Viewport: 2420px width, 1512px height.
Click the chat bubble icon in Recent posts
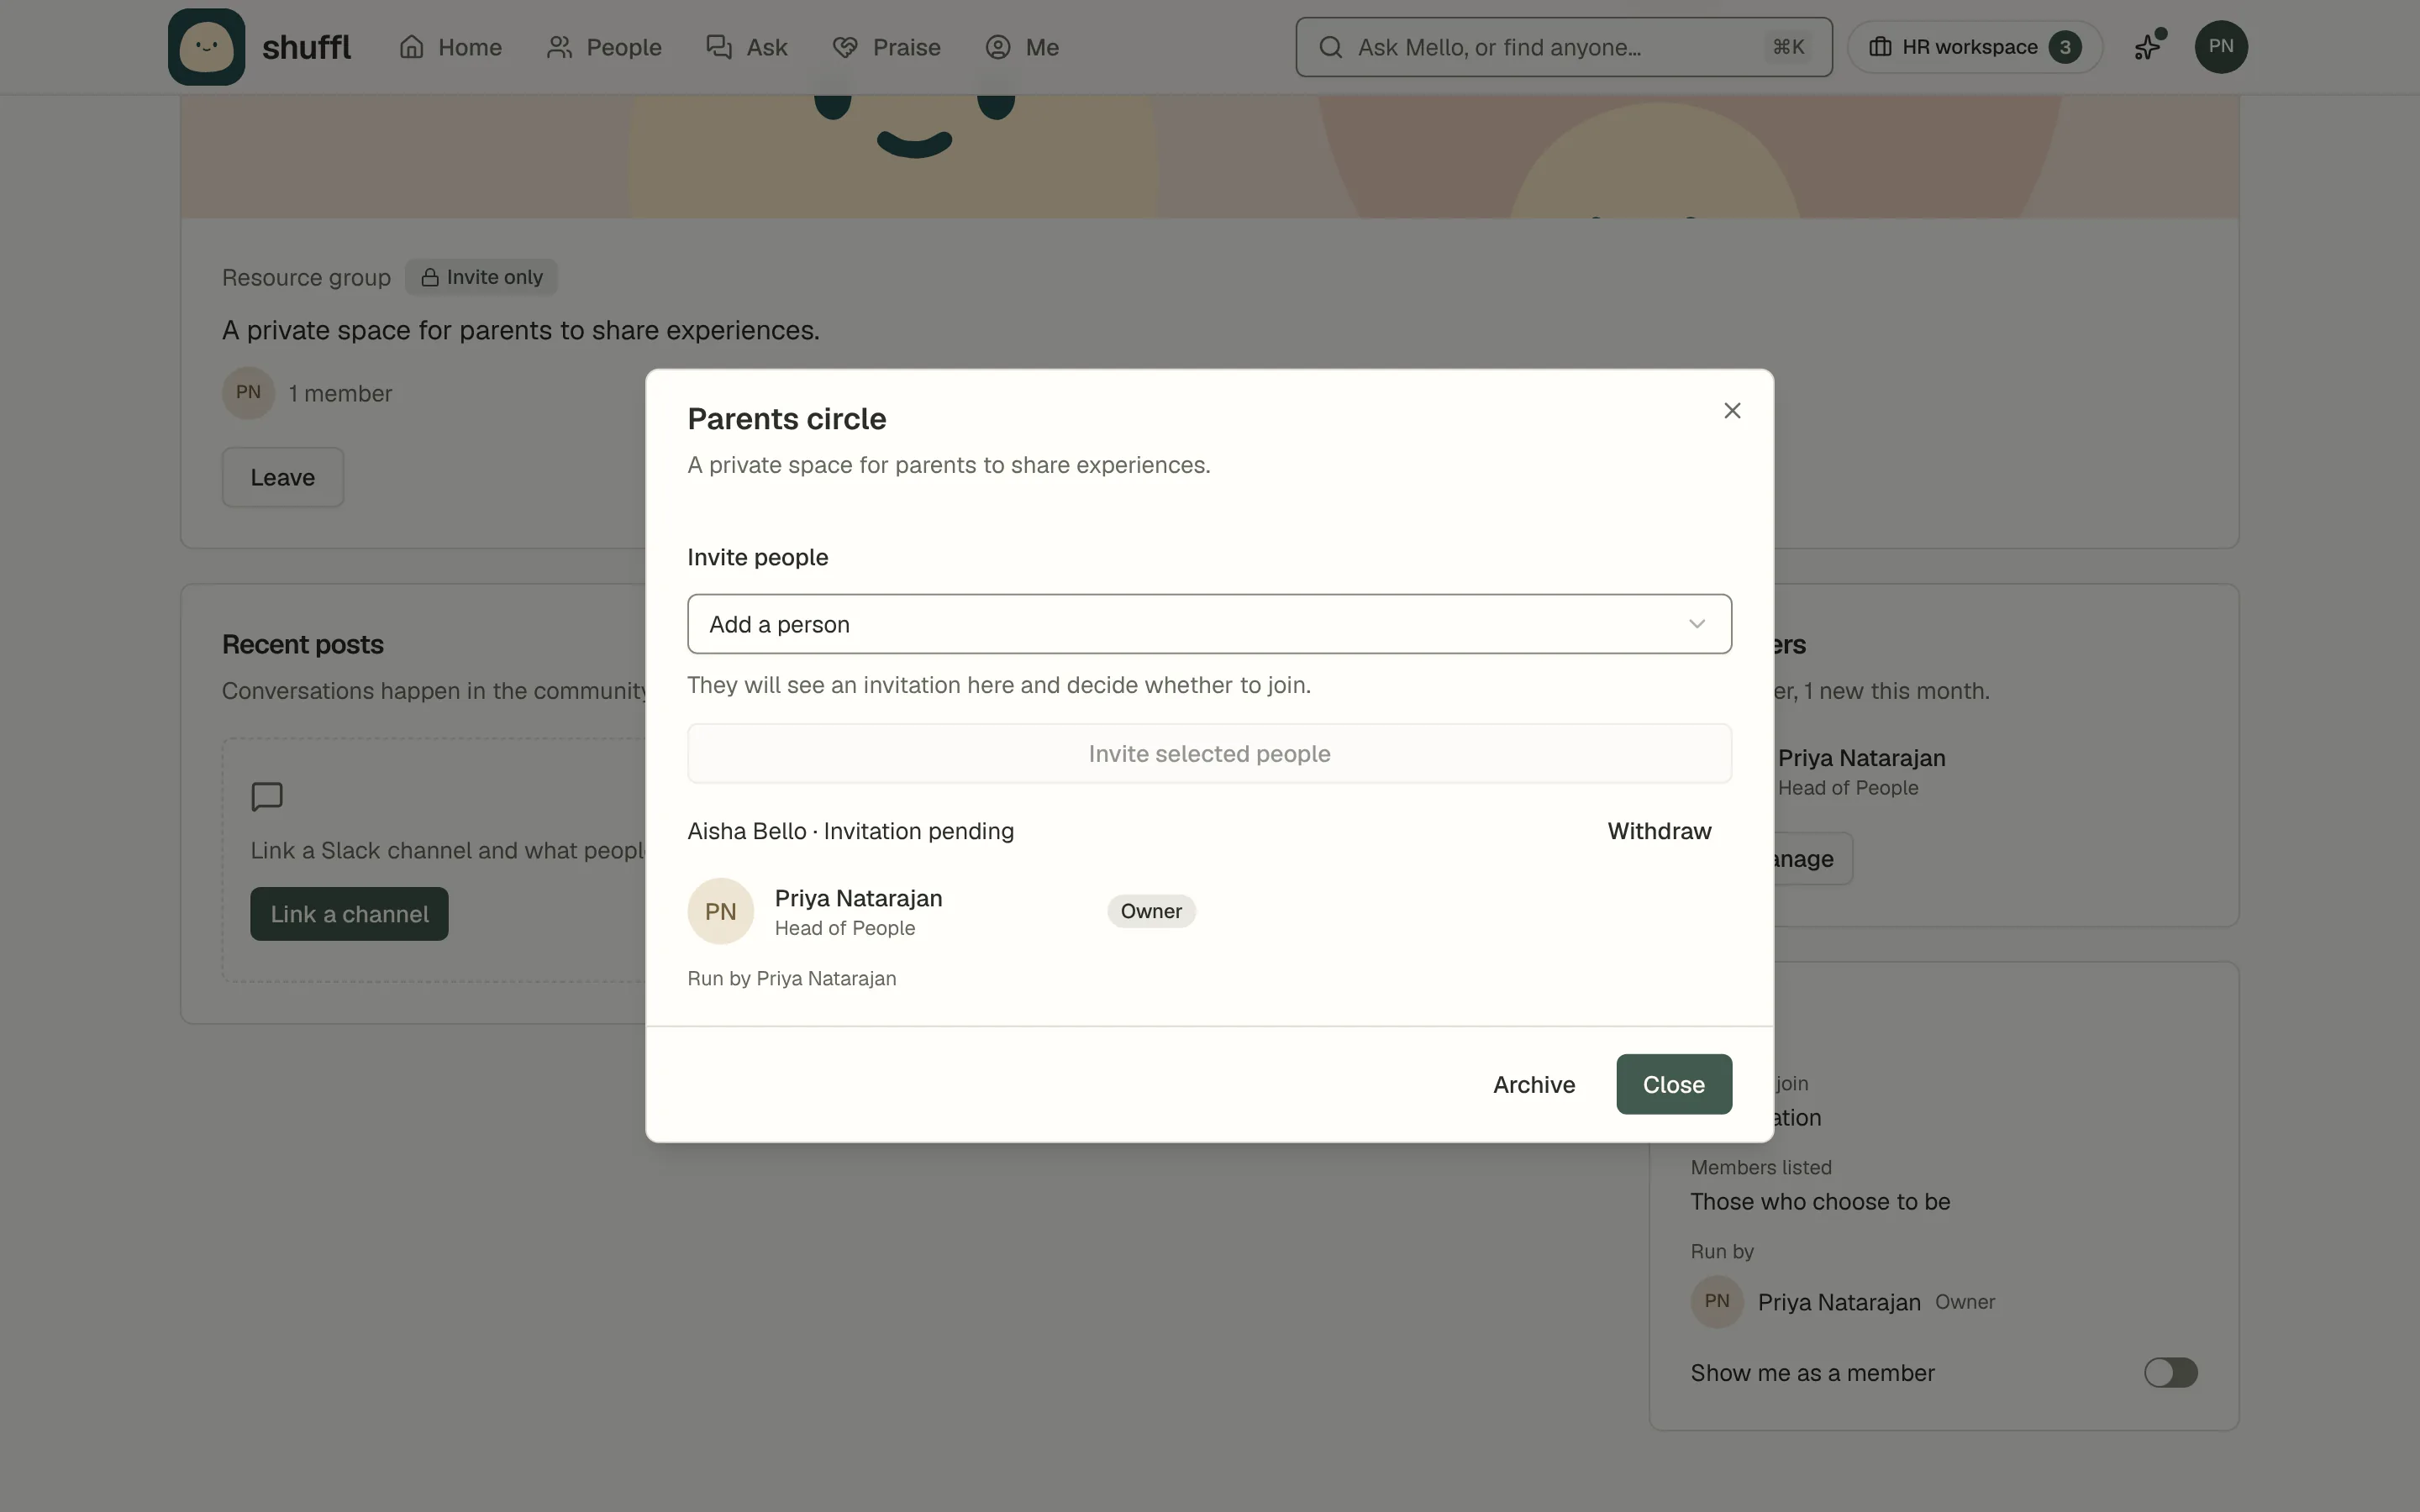tap(267, 797)
